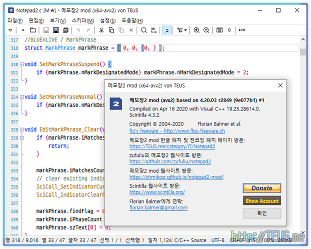Open the scheme selection window icon
The width and height of the screenshot is (311, 249).
click(219, 30)
